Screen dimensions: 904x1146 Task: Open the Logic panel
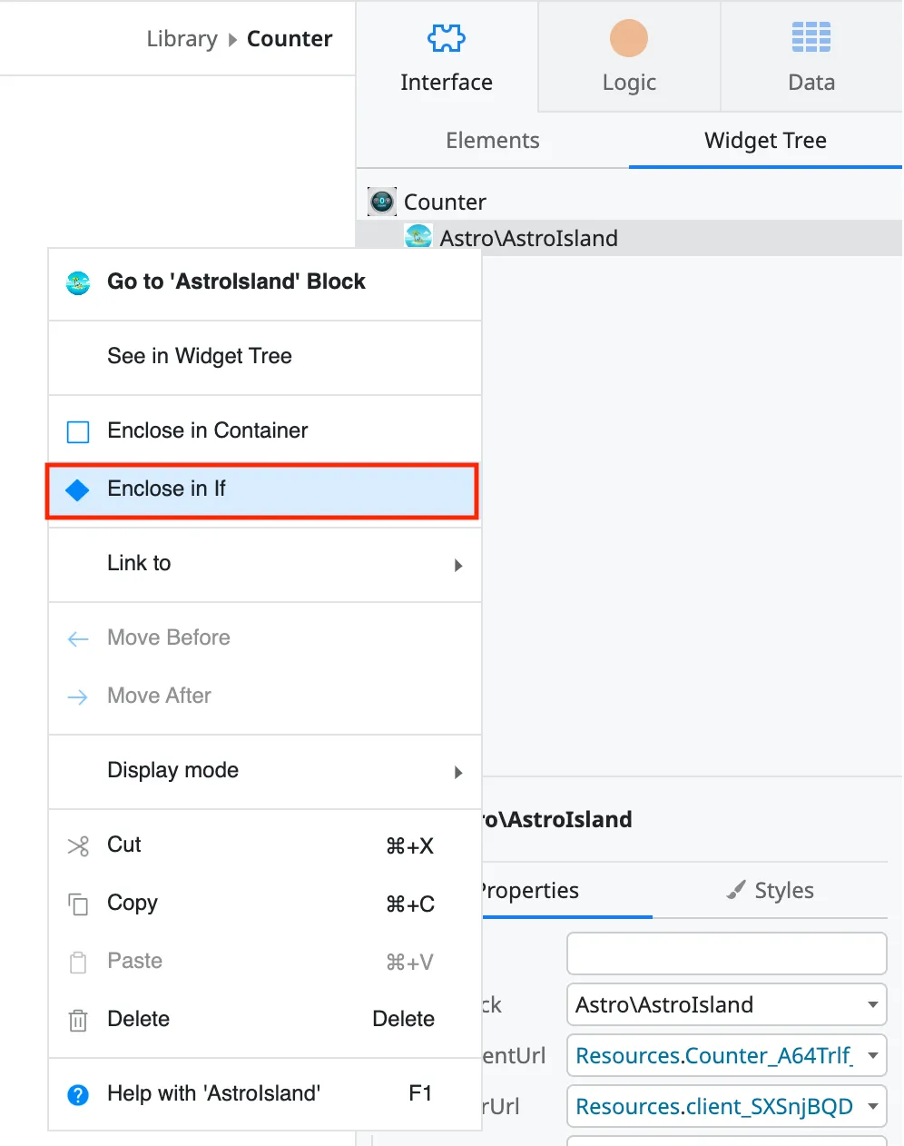pos(629,54)
